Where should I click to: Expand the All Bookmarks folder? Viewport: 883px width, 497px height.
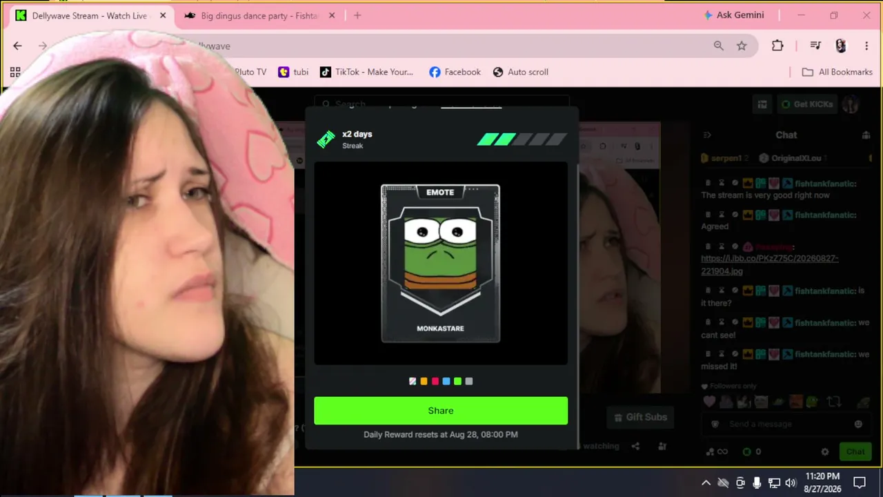pos(837,72)
